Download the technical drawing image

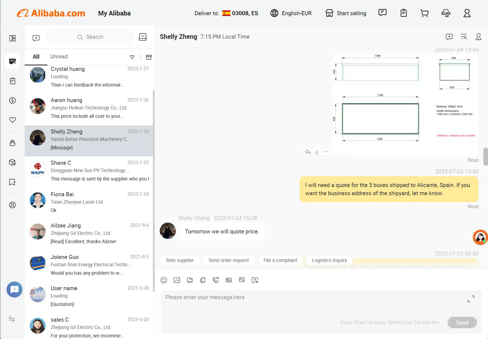(316, 152)
